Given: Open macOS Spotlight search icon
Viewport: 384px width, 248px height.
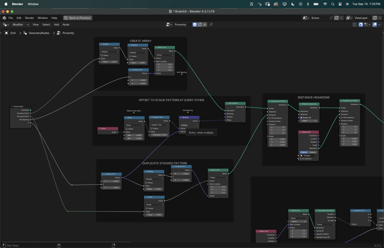Looking at the screenshot, I should click(x=333, y=4).
